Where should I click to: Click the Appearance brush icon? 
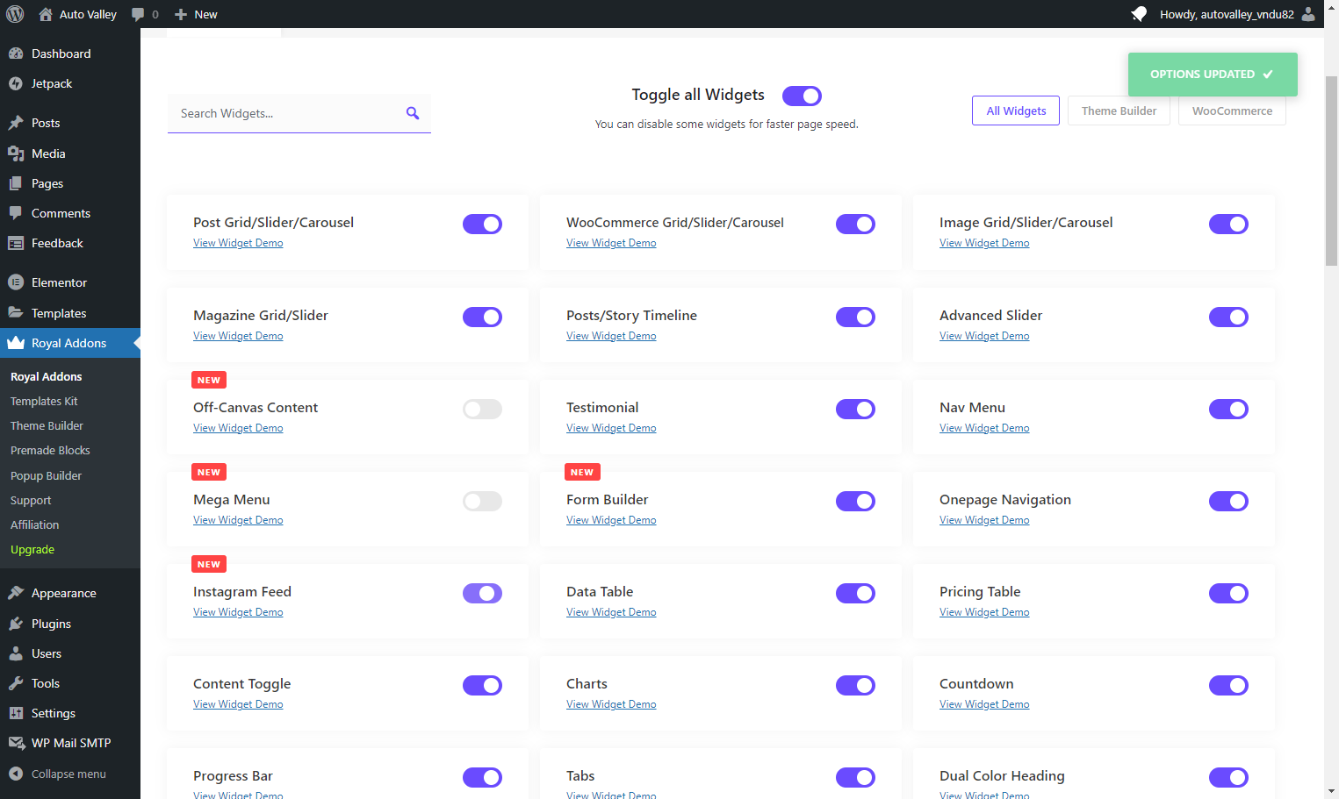pos(16,593)
